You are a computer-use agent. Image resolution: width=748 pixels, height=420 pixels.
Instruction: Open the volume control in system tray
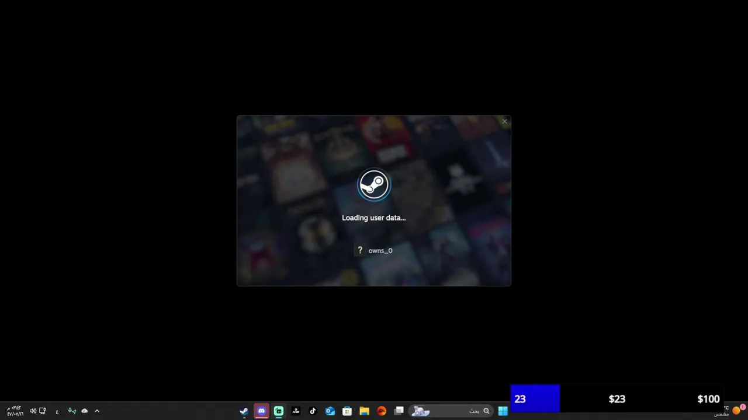(x=33, y=411)
